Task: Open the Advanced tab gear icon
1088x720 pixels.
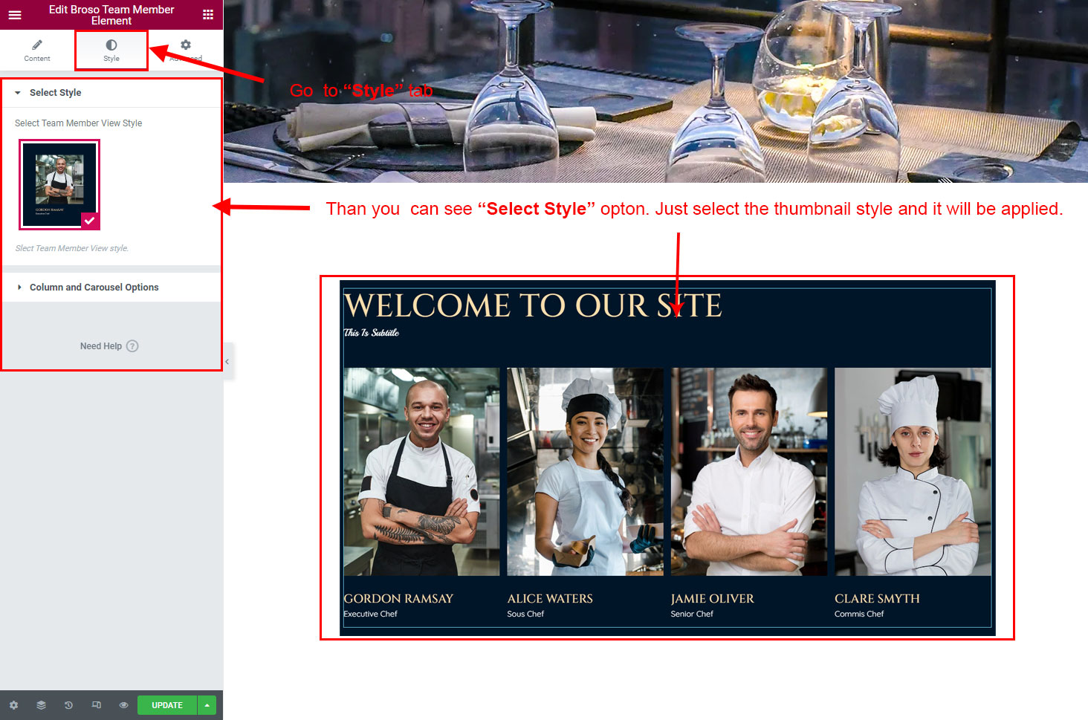Action: pos(186,45)
